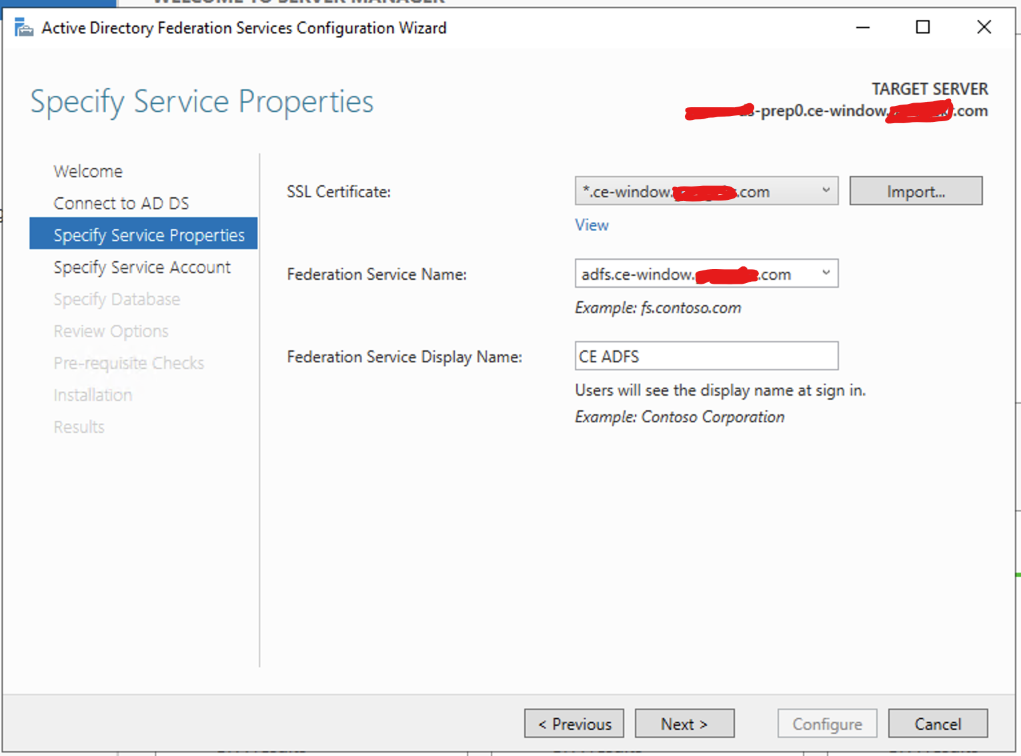Go to the Welcome step
1021x756 pixels.
click(88, 171)
